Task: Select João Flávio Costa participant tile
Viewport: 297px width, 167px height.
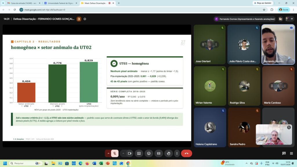Action: coord(244,44)
